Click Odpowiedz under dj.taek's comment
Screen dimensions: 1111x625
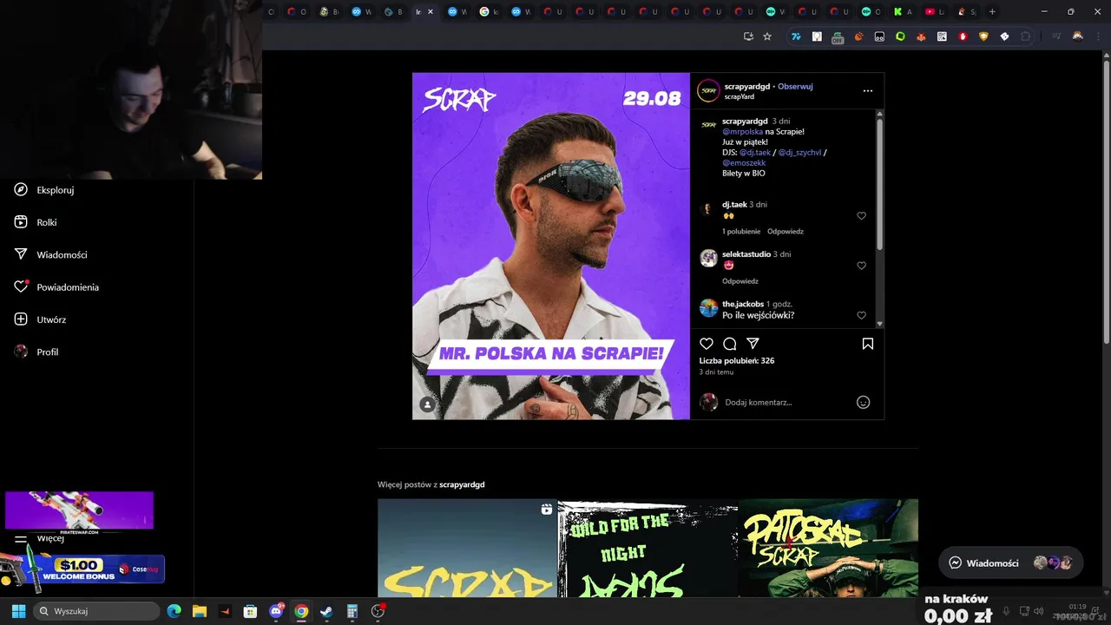[x=786, y=232]
